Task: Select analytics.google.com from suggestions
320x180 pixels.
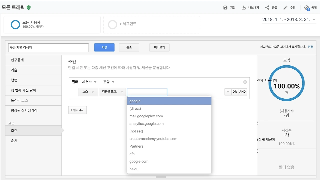Action: [x=169, y=124]
